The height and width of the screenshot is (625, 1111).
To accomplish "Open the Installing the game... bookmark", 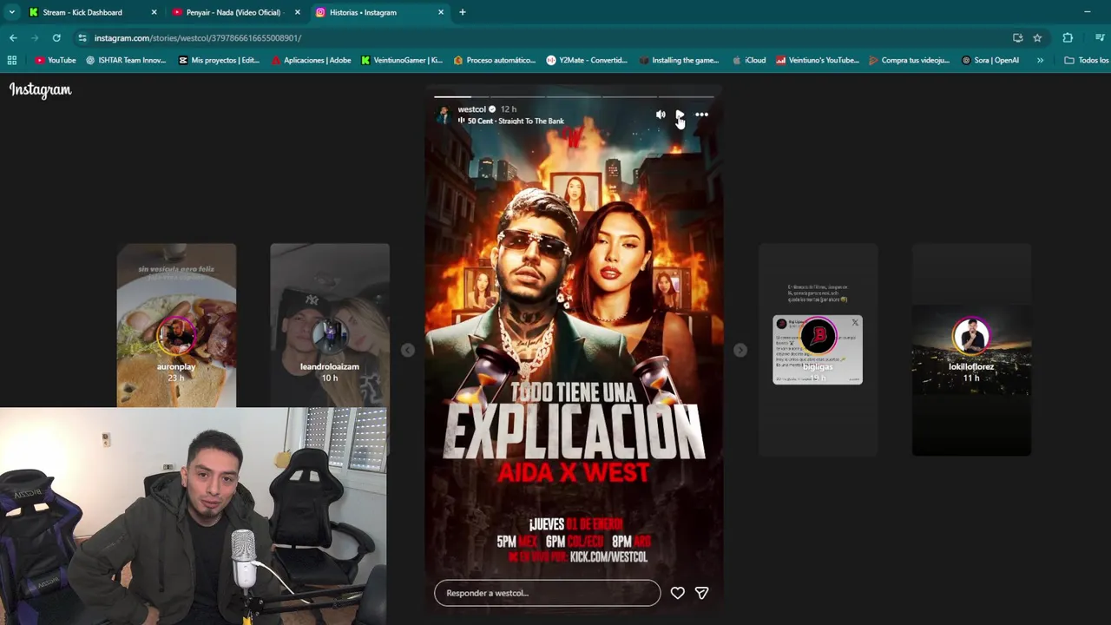I will pos(679,61).
